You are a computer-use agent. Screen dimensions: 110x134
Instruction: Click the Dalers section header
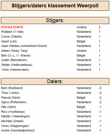pyautogui.click(x=55, y=81)
